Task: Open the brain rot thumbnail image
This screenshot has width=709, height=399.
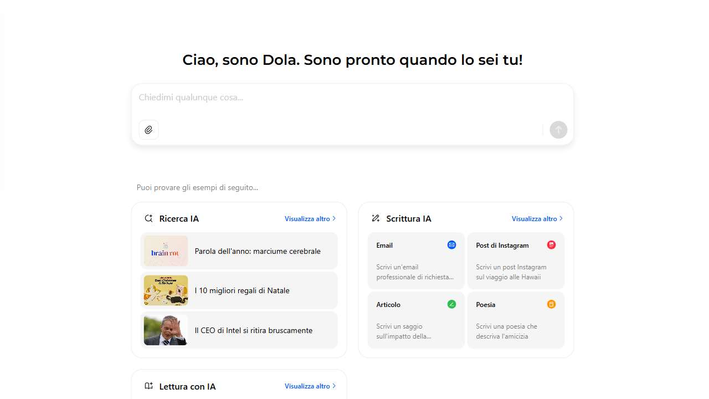Action: point(166,251)
